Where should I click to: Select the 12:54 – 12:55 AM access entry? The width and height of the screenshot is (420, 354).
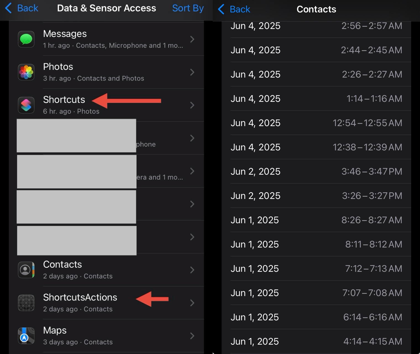pos(316,123)
